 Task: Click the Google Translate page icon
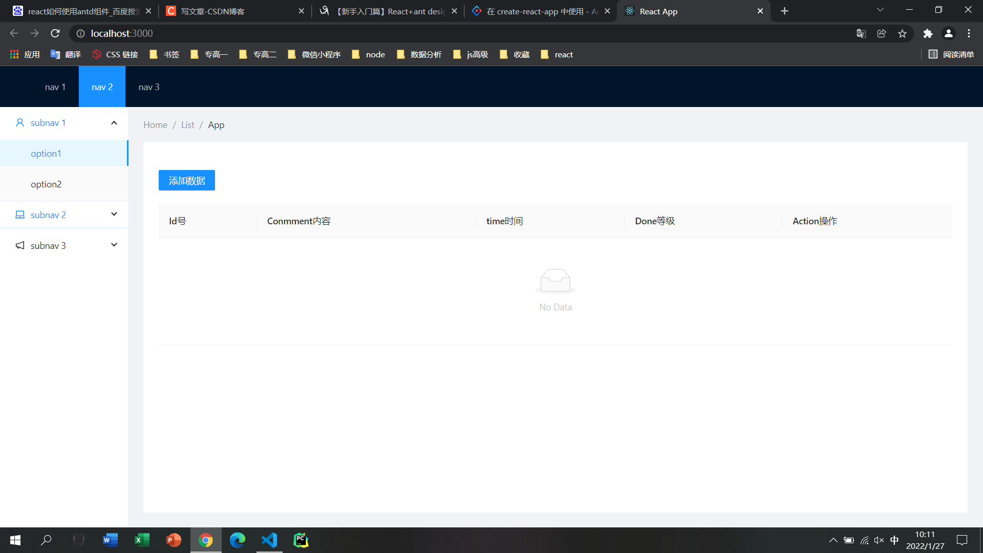(861, 33)
